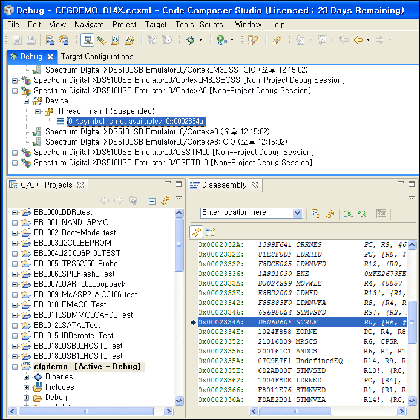Image resolution: width=420 pixels, height=420 pixels.
Task: Click the green bug Debug icon
Action: (x=191, y=40)
